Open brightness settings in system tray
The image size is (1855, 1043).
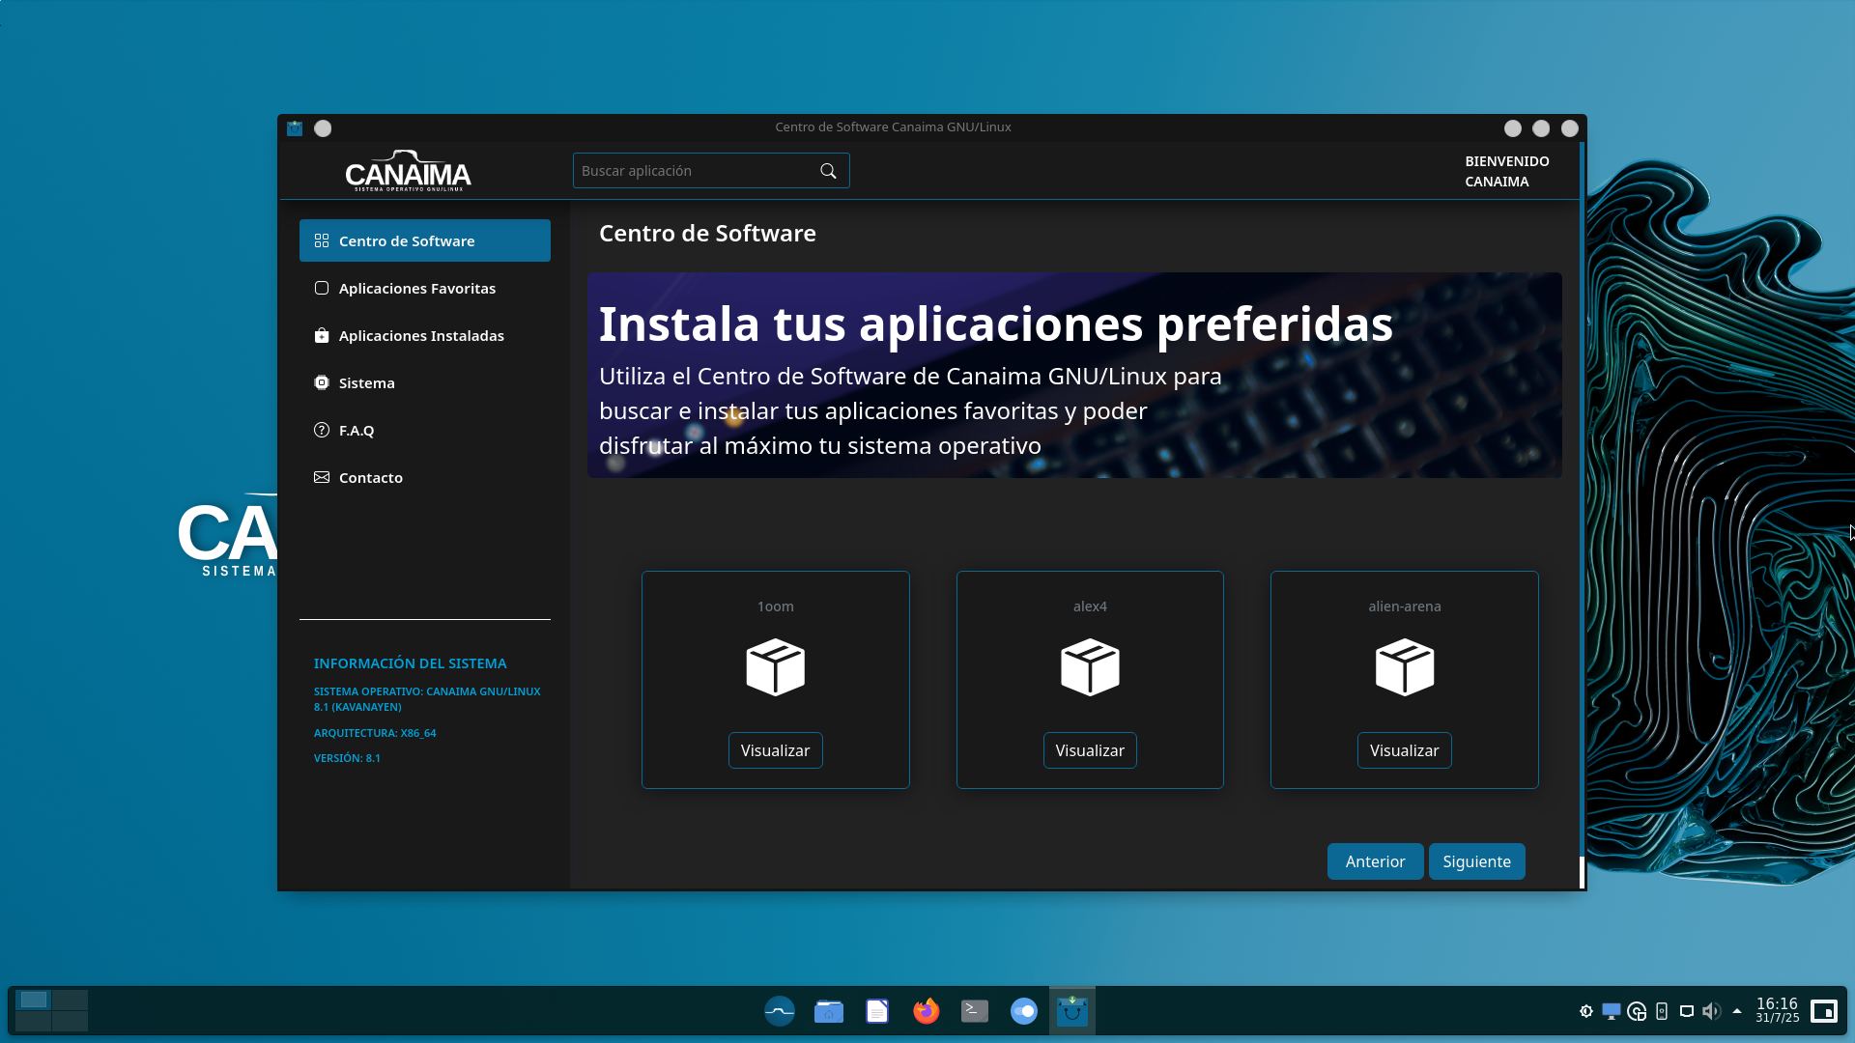(1586, 1011)
